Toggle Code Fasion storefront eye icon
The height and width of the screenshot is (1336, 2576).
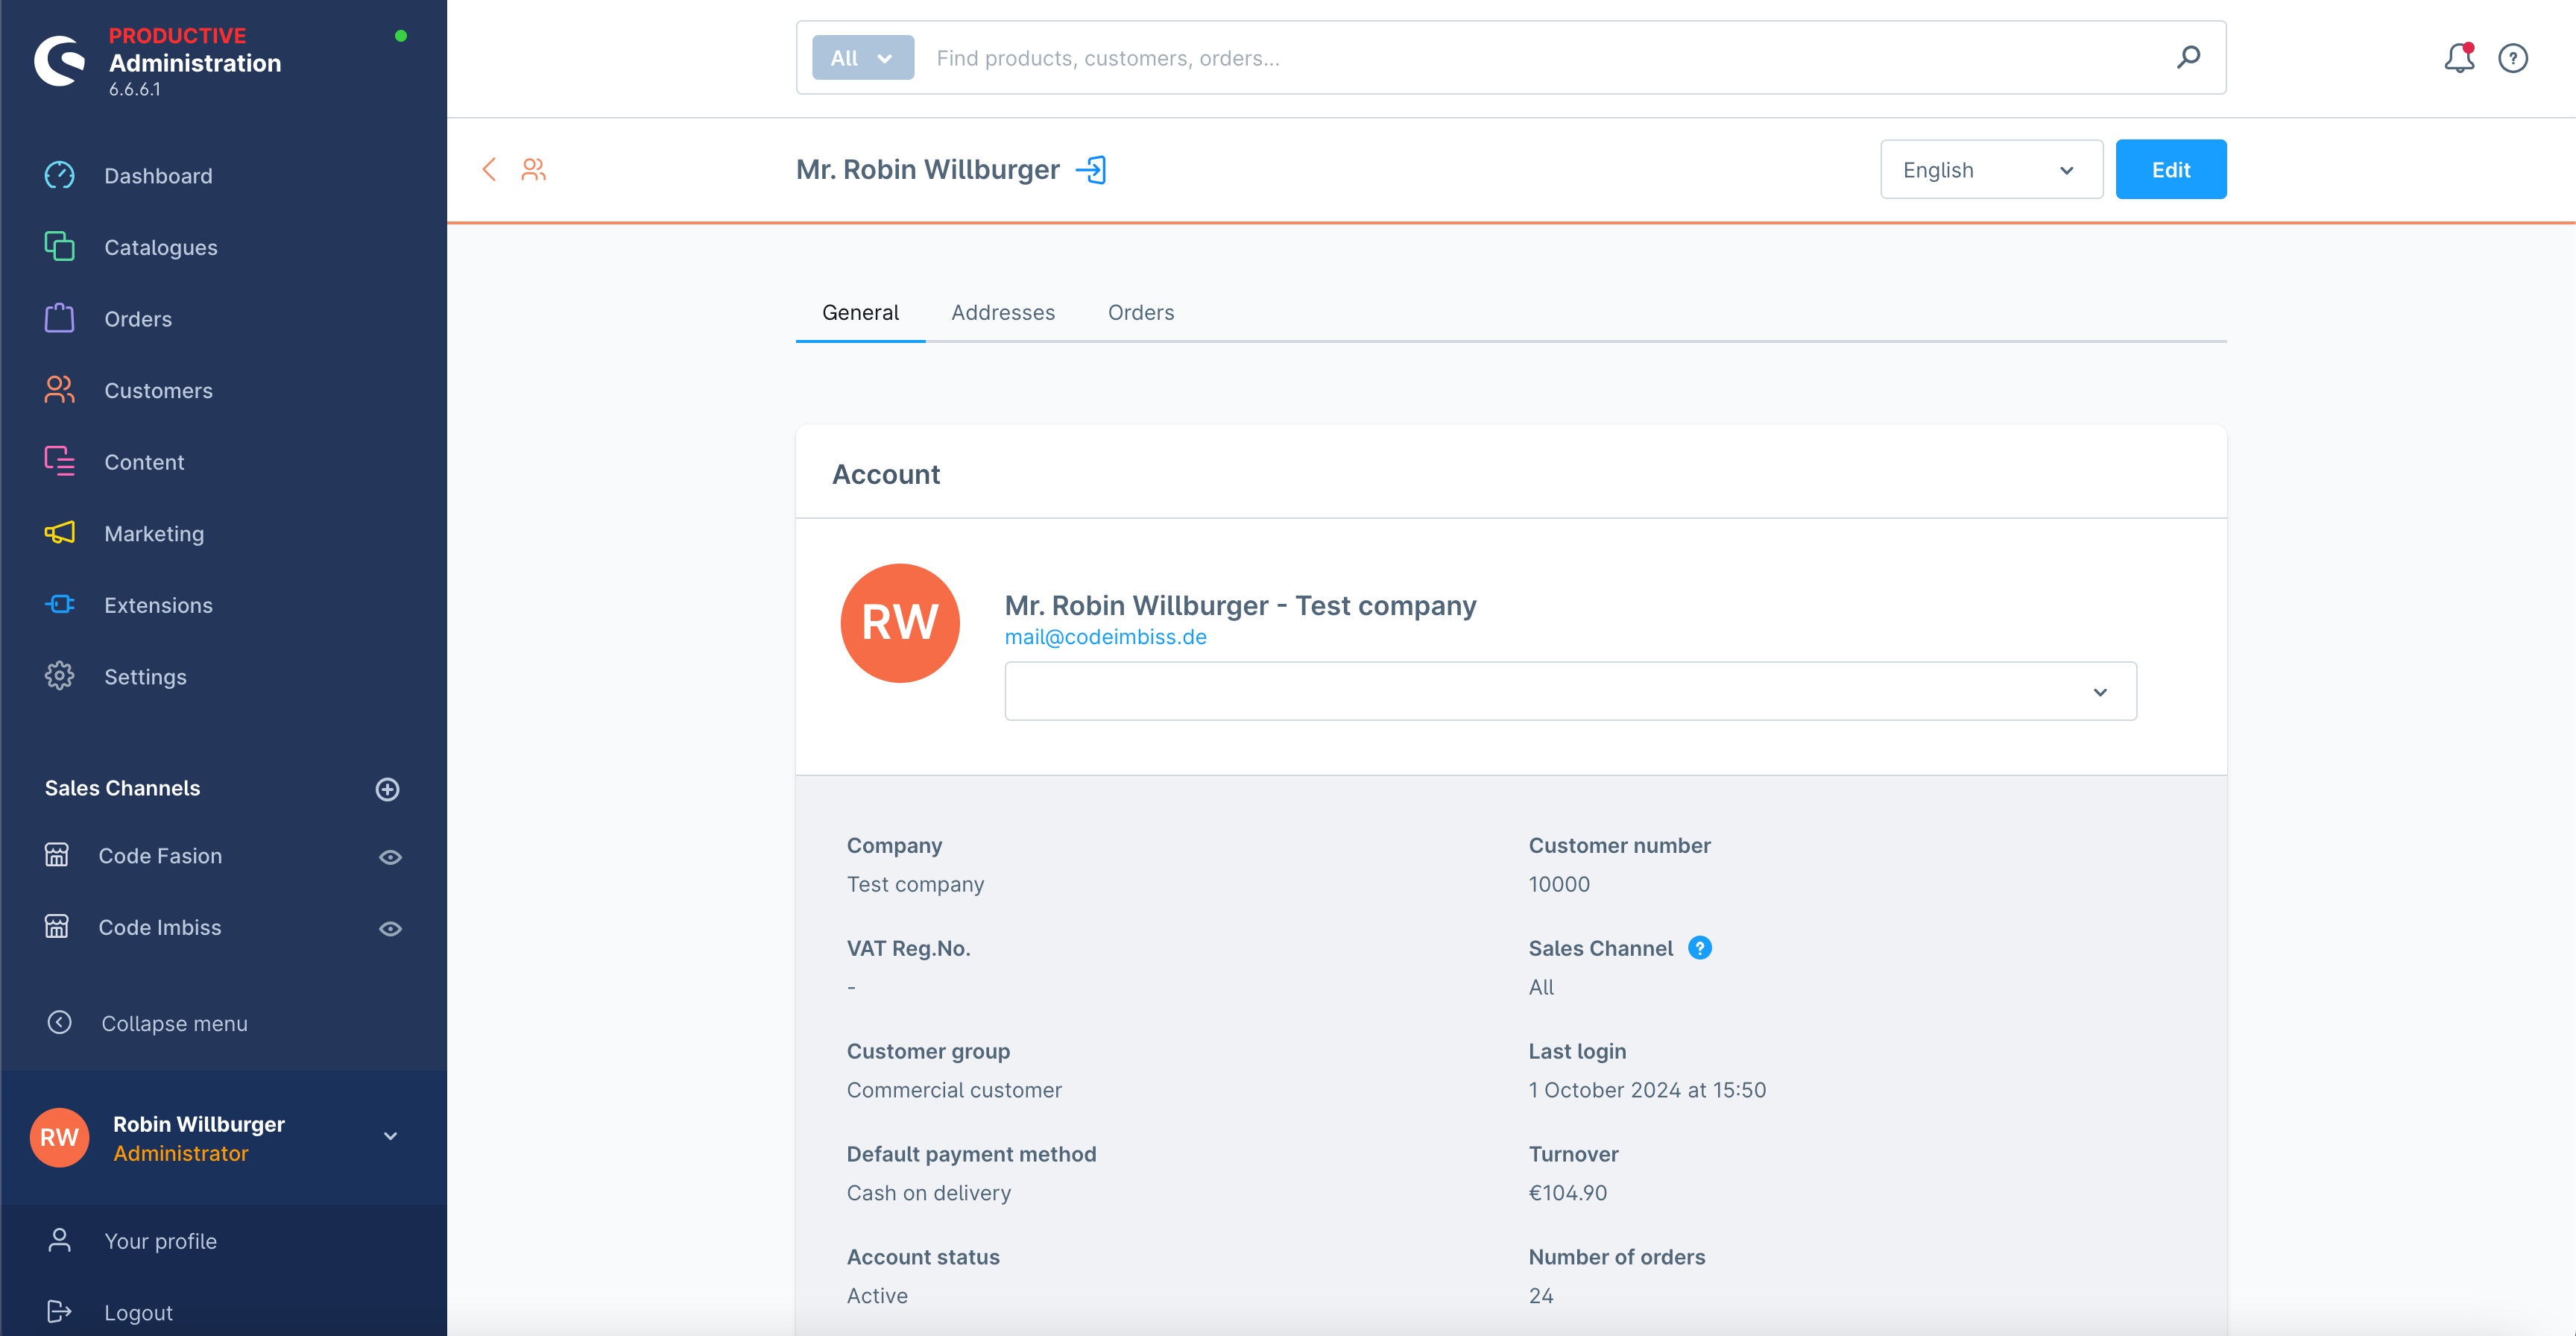(x=390, y=857)
